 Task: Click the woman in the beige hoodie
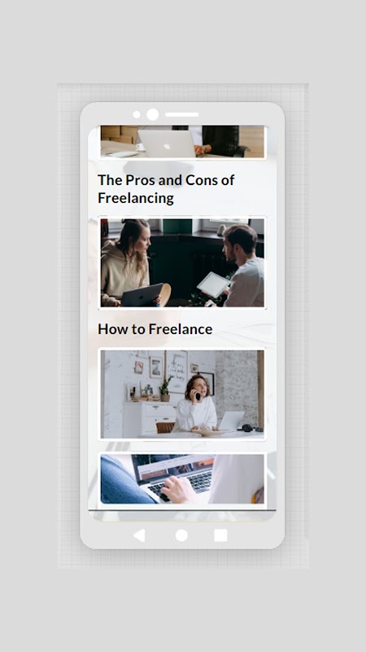coord(126,262)
